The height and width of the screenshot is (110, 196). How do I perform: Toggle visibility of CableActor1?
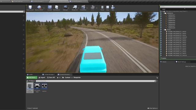point(161,15)
